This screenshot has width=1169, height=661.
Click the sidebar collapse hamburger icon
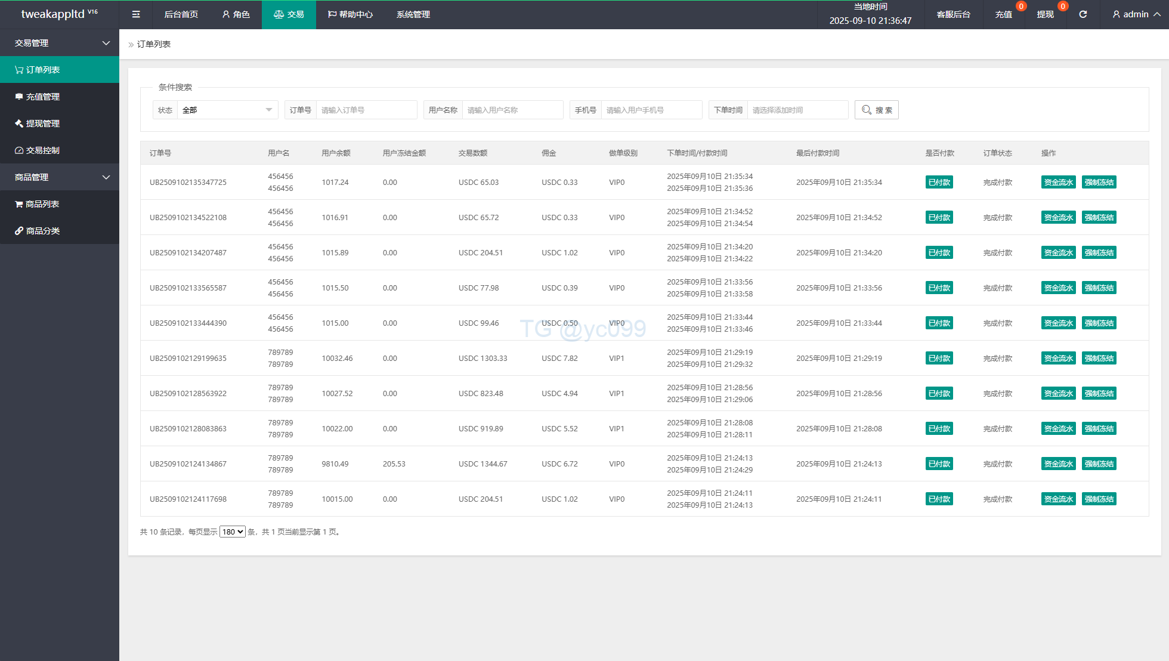click(136, 14)
